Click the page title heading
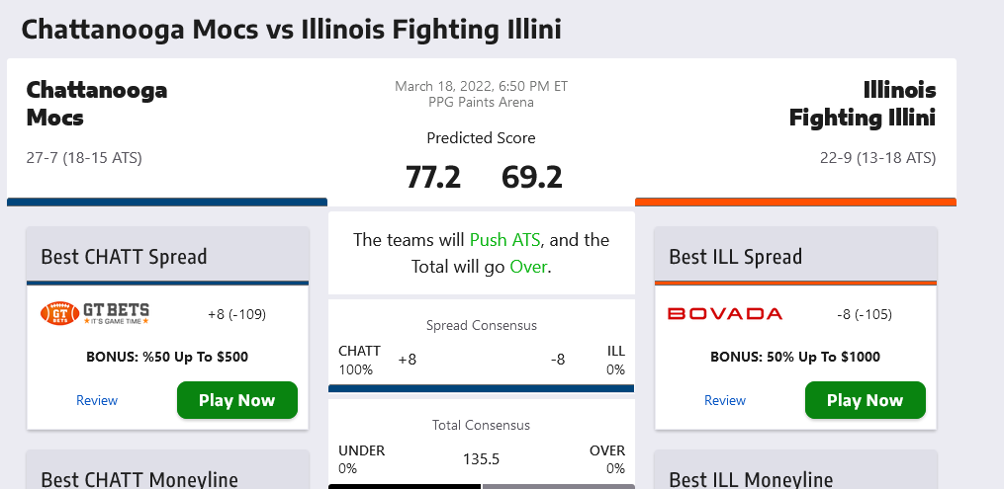Screen dimensions: 1004x489 click(x=291, y=29)
